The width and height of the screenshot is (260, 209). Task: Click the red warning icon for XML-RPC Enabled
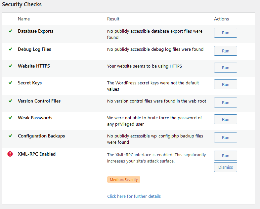pos(10,154)
